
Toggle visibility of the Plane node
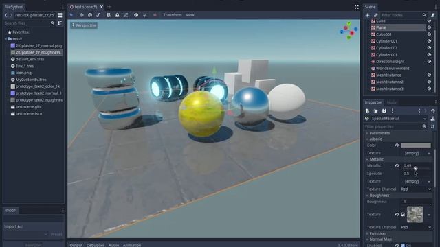(429, 27)
